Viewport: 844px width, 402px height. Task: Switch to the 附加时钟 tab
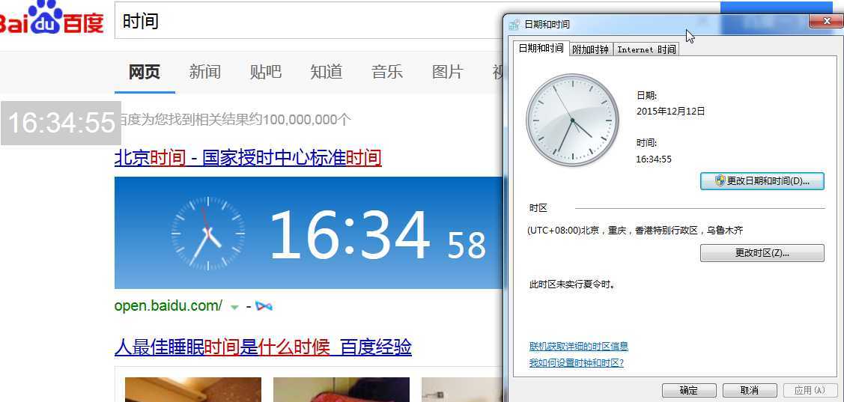point(591,49)
